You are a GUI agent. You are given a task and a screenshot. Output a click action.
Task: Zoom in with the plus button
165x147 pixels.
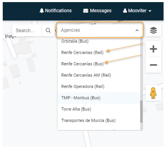[x=153, y=49]
